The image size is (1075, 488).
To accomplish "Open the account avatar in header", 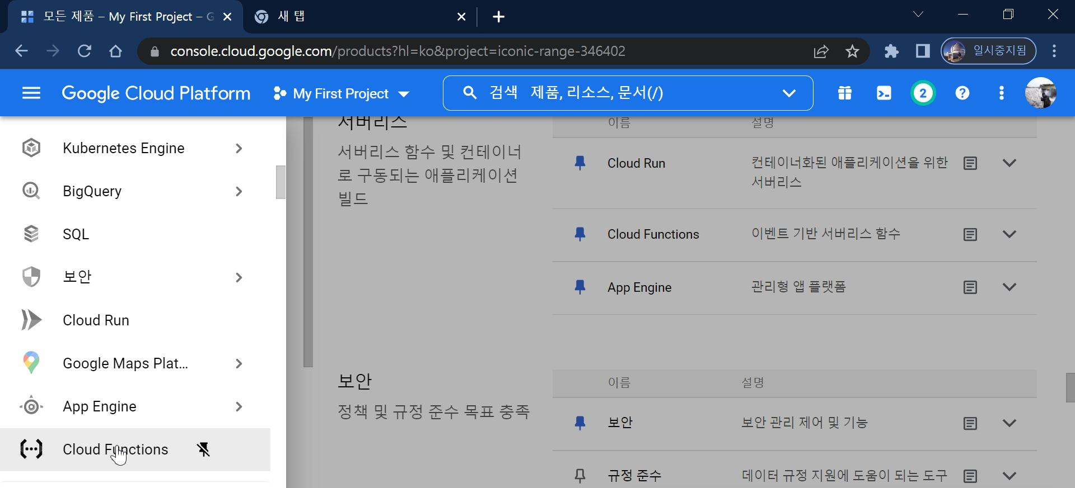I will 1041,93.
